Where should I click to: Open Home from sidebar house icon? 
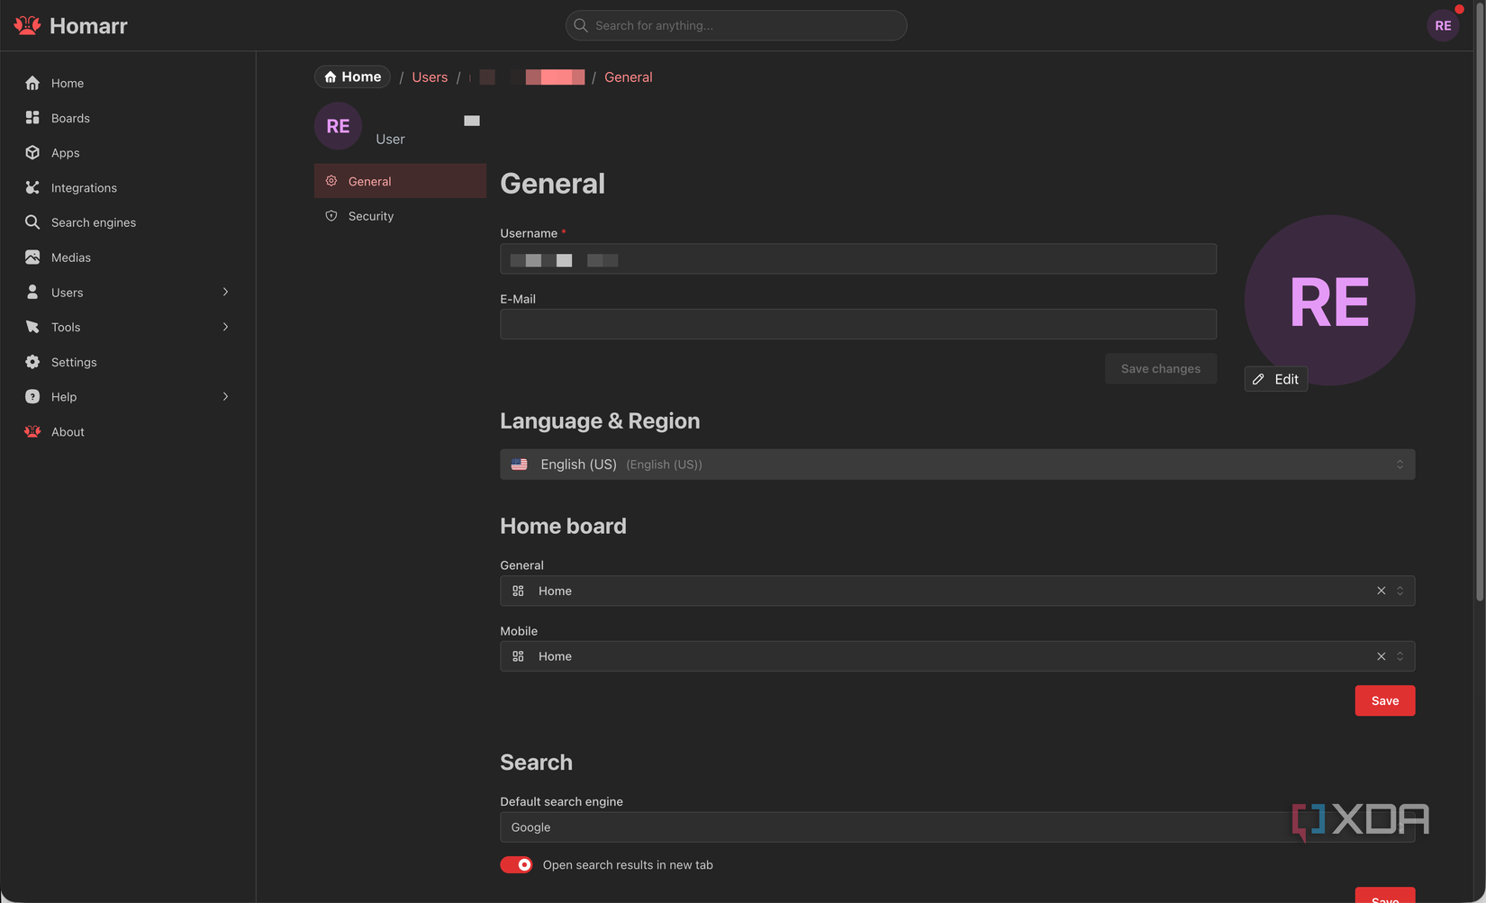click(x=32, y=83)
